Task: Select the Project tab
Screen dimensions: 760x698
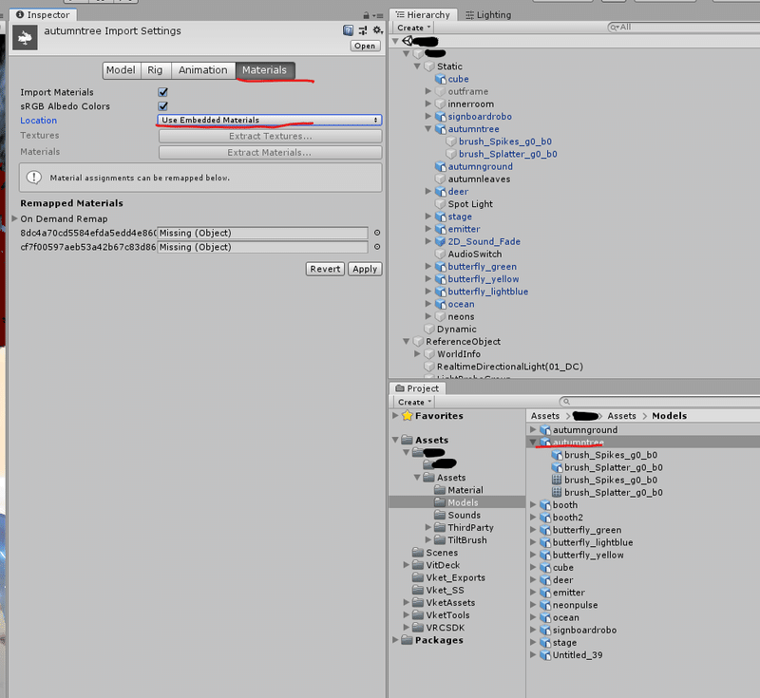Action: click(417, 388)
